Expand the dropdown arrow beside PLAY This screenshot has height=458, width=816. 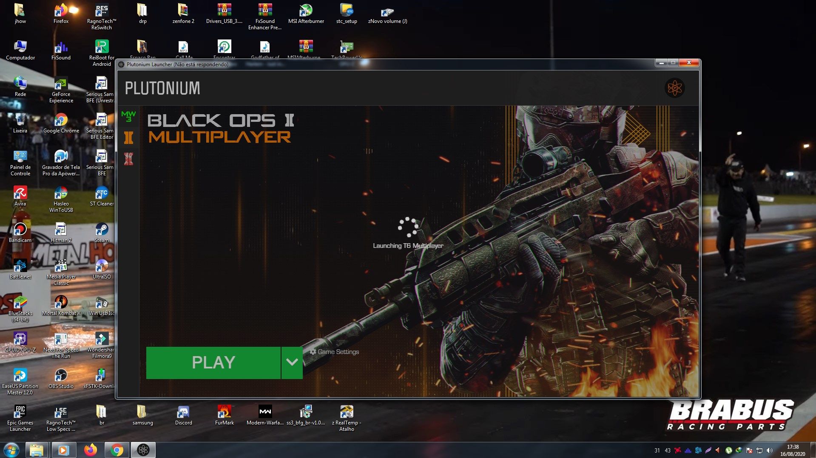click(292, 362)
